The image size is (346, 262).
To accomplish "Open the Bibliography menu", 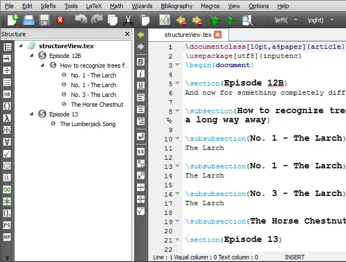I will pos(177,6).
